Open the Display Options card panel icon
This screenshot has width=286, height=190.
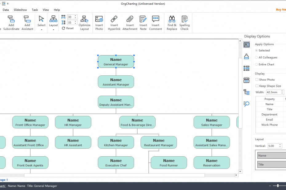click(246, 45)
